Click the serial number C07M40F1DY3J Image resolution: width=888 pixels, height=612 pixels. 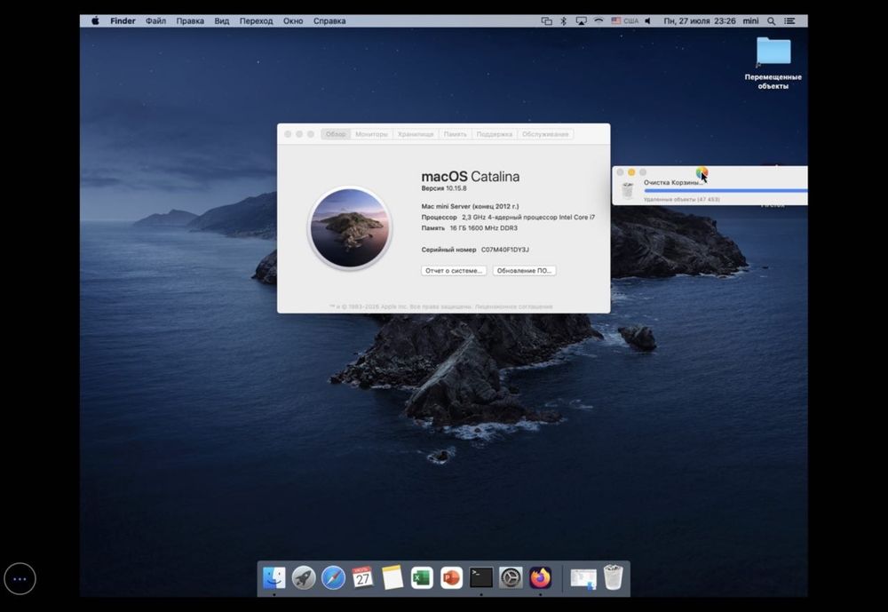[x=505, y=250]
